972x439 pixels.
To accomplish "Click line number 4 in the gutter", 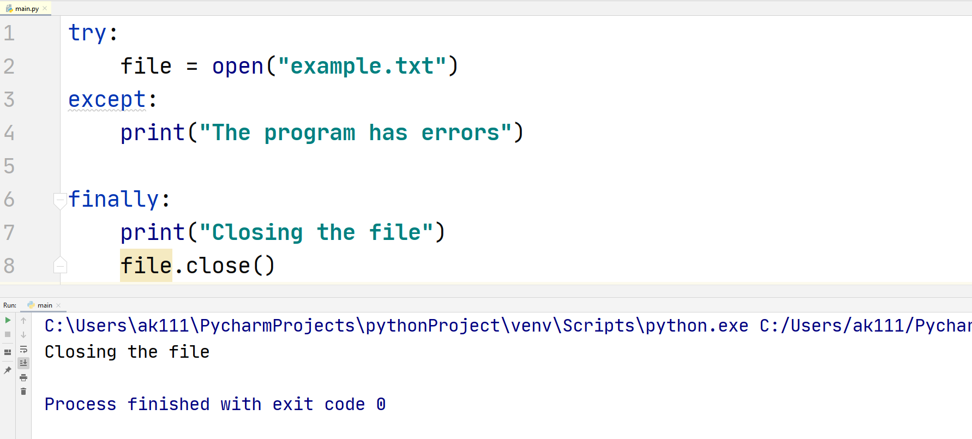I will 9,133.
